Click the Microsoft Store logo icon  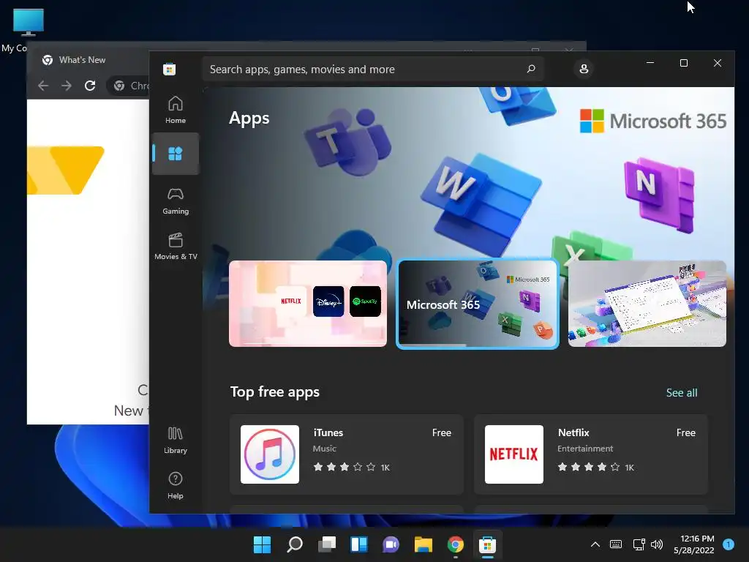coord(169,69)
